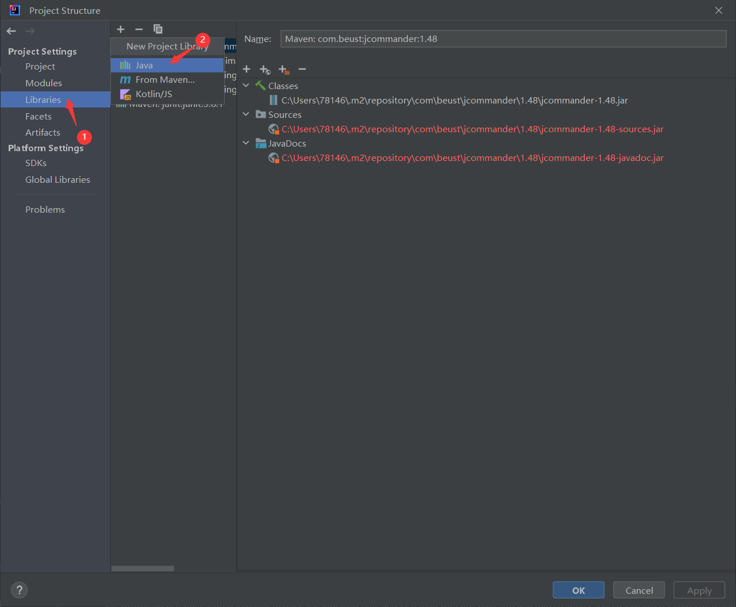Open the Project settings page
Image resolution: width=736 pixels, height=607 pixels.
click(40, 67)
